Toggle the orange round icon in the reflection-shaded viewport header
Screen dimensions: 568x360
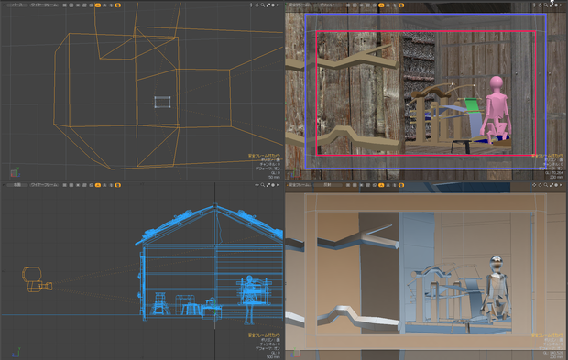pyautogui.click(x=401, y=185)
